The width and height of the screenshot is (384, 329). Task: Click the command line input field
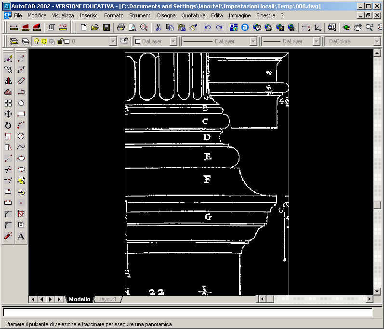[x=188, y=313]
